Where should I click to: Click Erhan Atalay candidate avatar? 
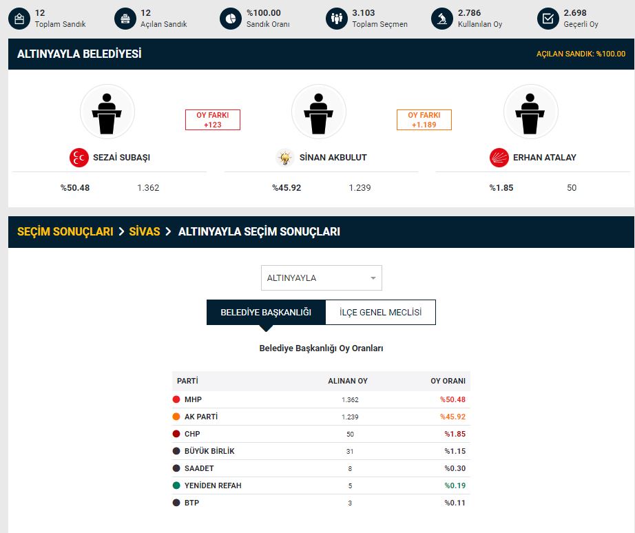tap(530, 112)
